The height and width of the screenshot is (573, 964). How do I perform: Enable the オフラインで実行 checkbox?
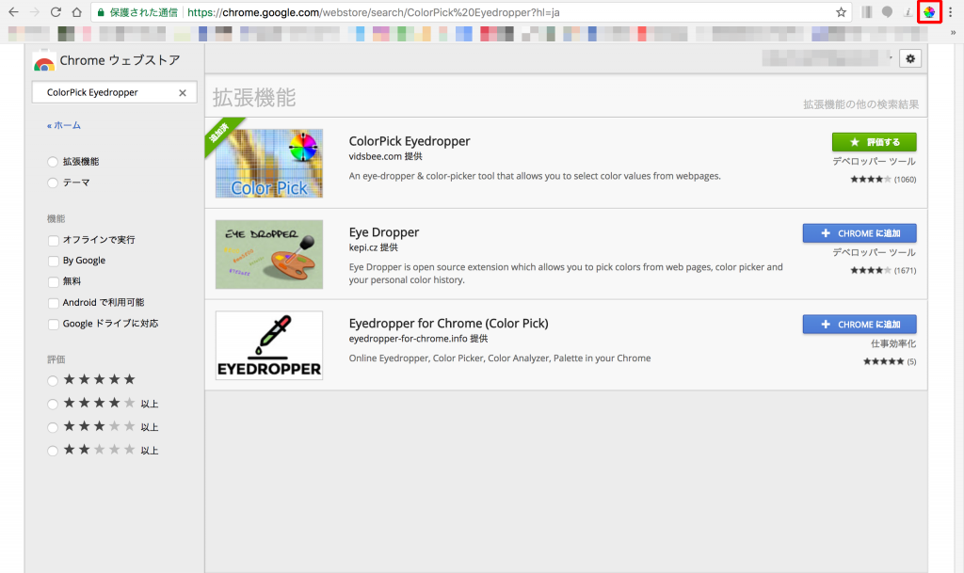click(x=54, y=240)
